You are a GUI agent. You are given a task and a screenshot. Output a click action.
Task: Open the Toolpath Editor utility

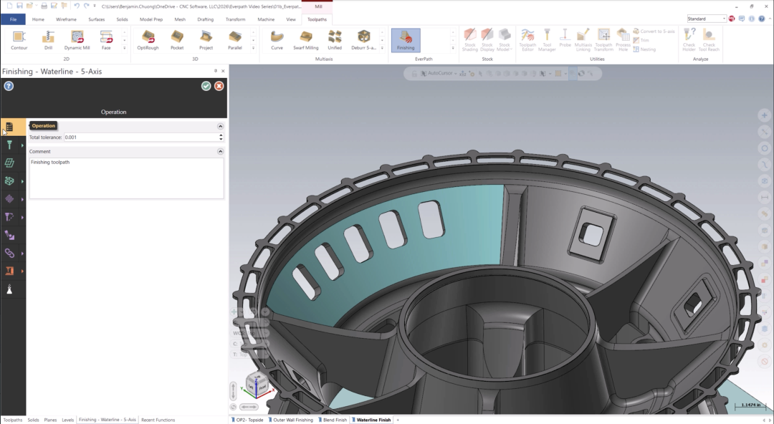pos(527,40)
